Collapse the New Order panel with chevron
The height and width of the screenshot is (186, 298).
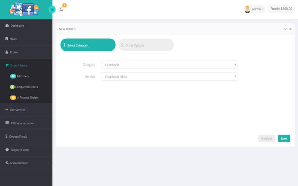coord(285,29)
